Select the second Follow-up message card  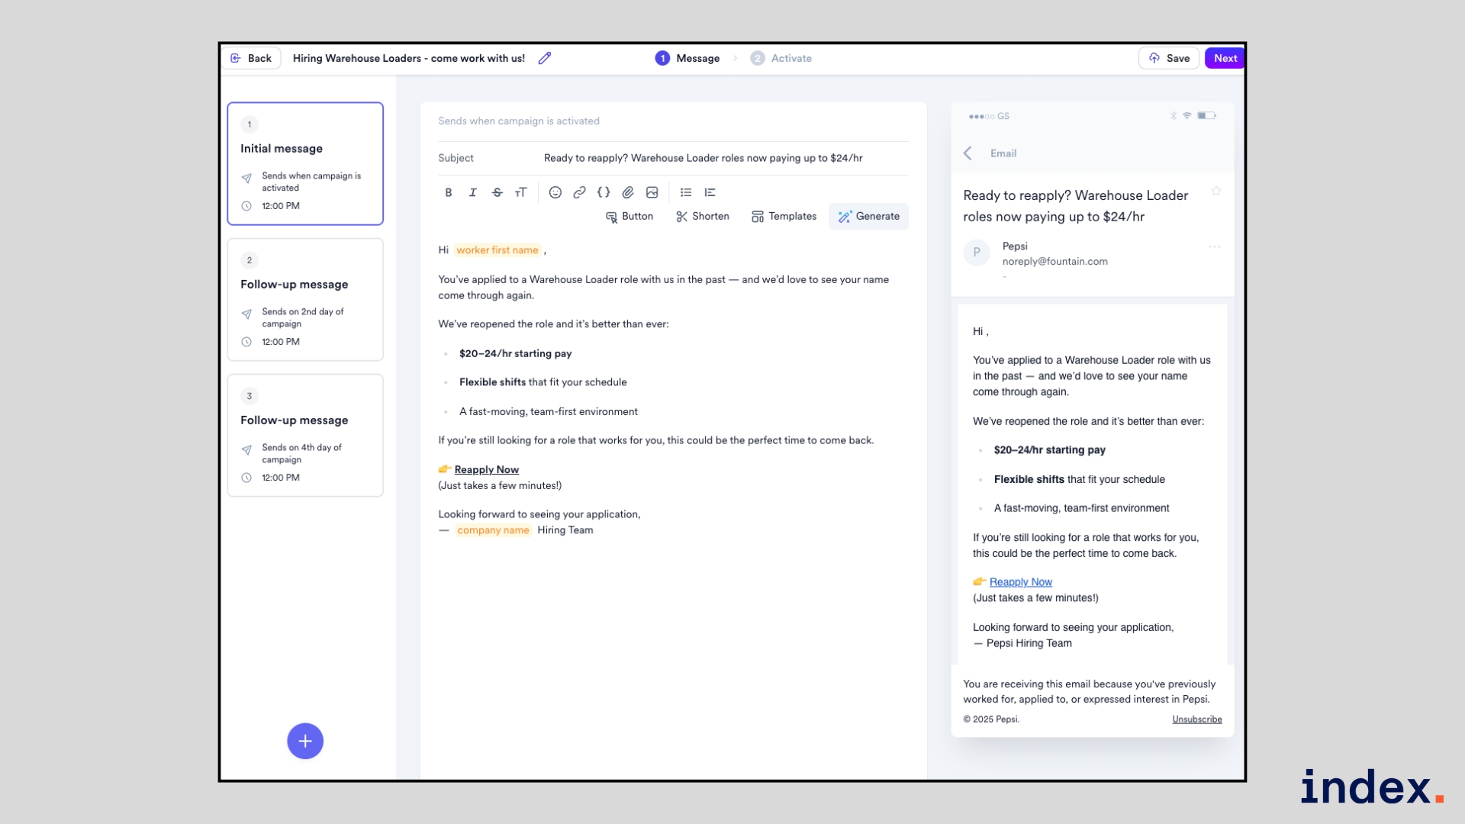coord(305,435)
